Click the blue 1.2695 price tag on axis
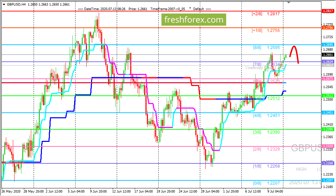336x196 pixels. tap(328, 45)
